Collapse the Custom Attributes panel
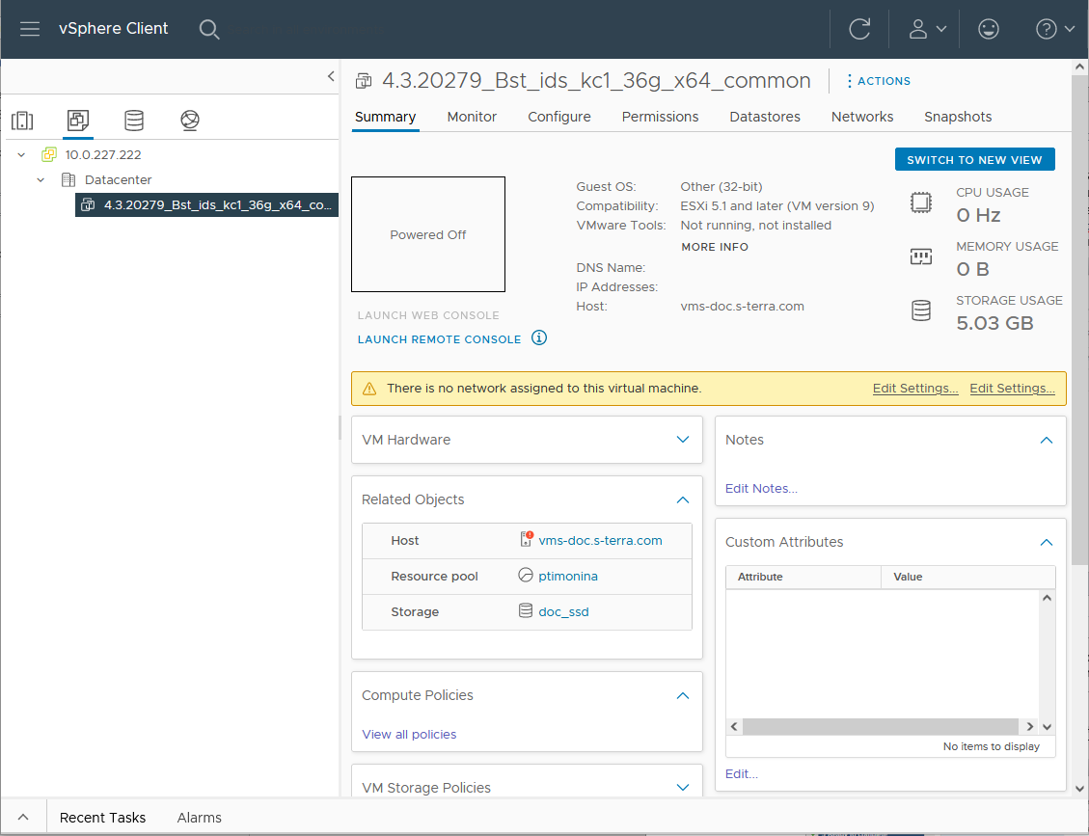The height and width of the screenshot is (836, 1089). [1047, 542]
